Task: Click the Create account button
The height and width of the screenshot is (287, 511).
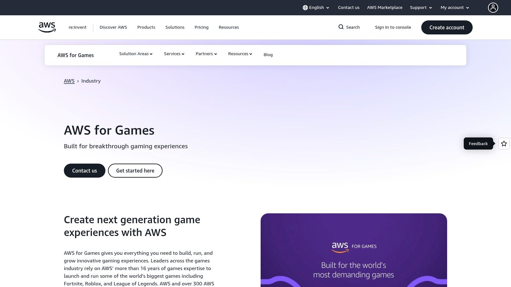Action: (x=447, y=27)
